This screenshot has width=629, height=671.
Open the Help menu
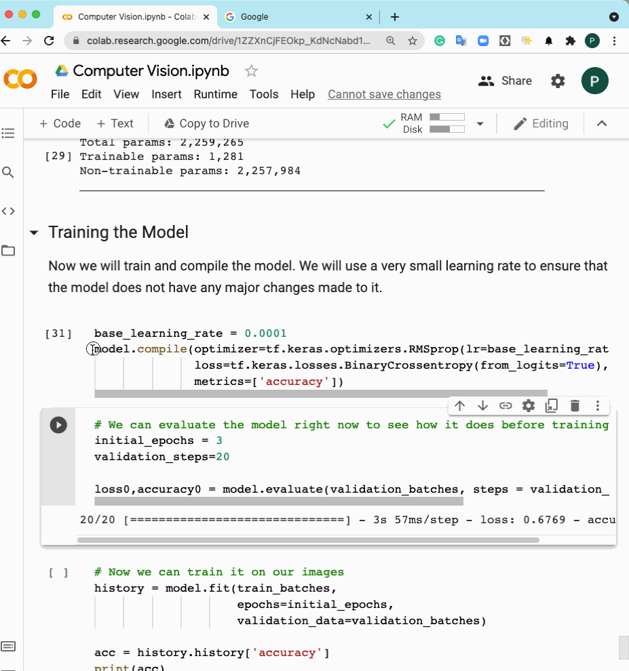[x=303, y=94]
